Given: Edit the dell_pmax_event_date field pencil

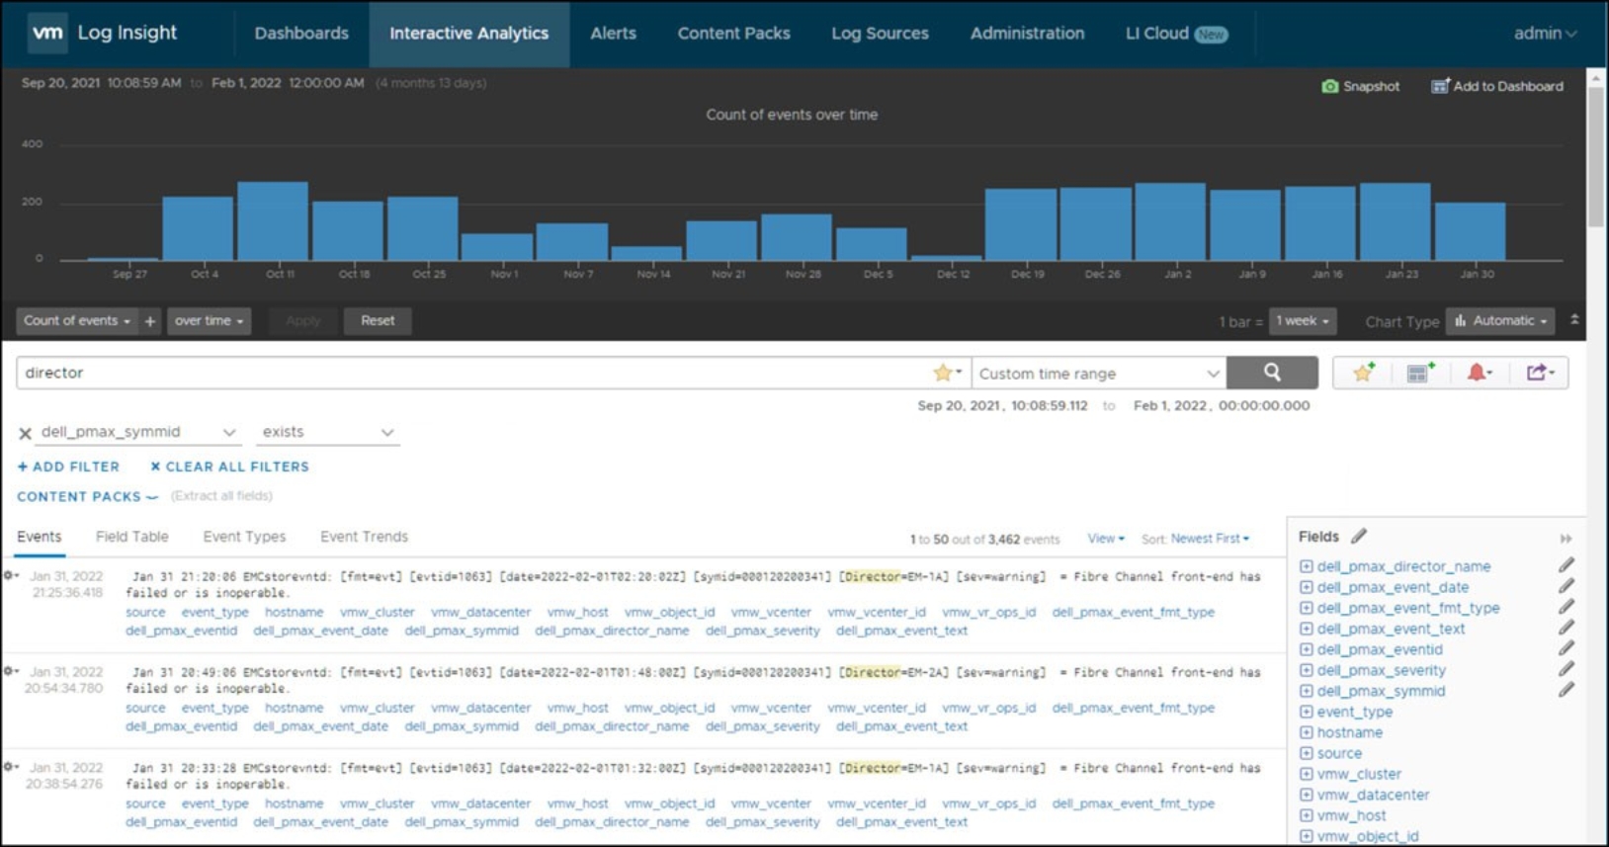Looking at the screenshot, I should pyautogui.click(x=1567, y=586).
